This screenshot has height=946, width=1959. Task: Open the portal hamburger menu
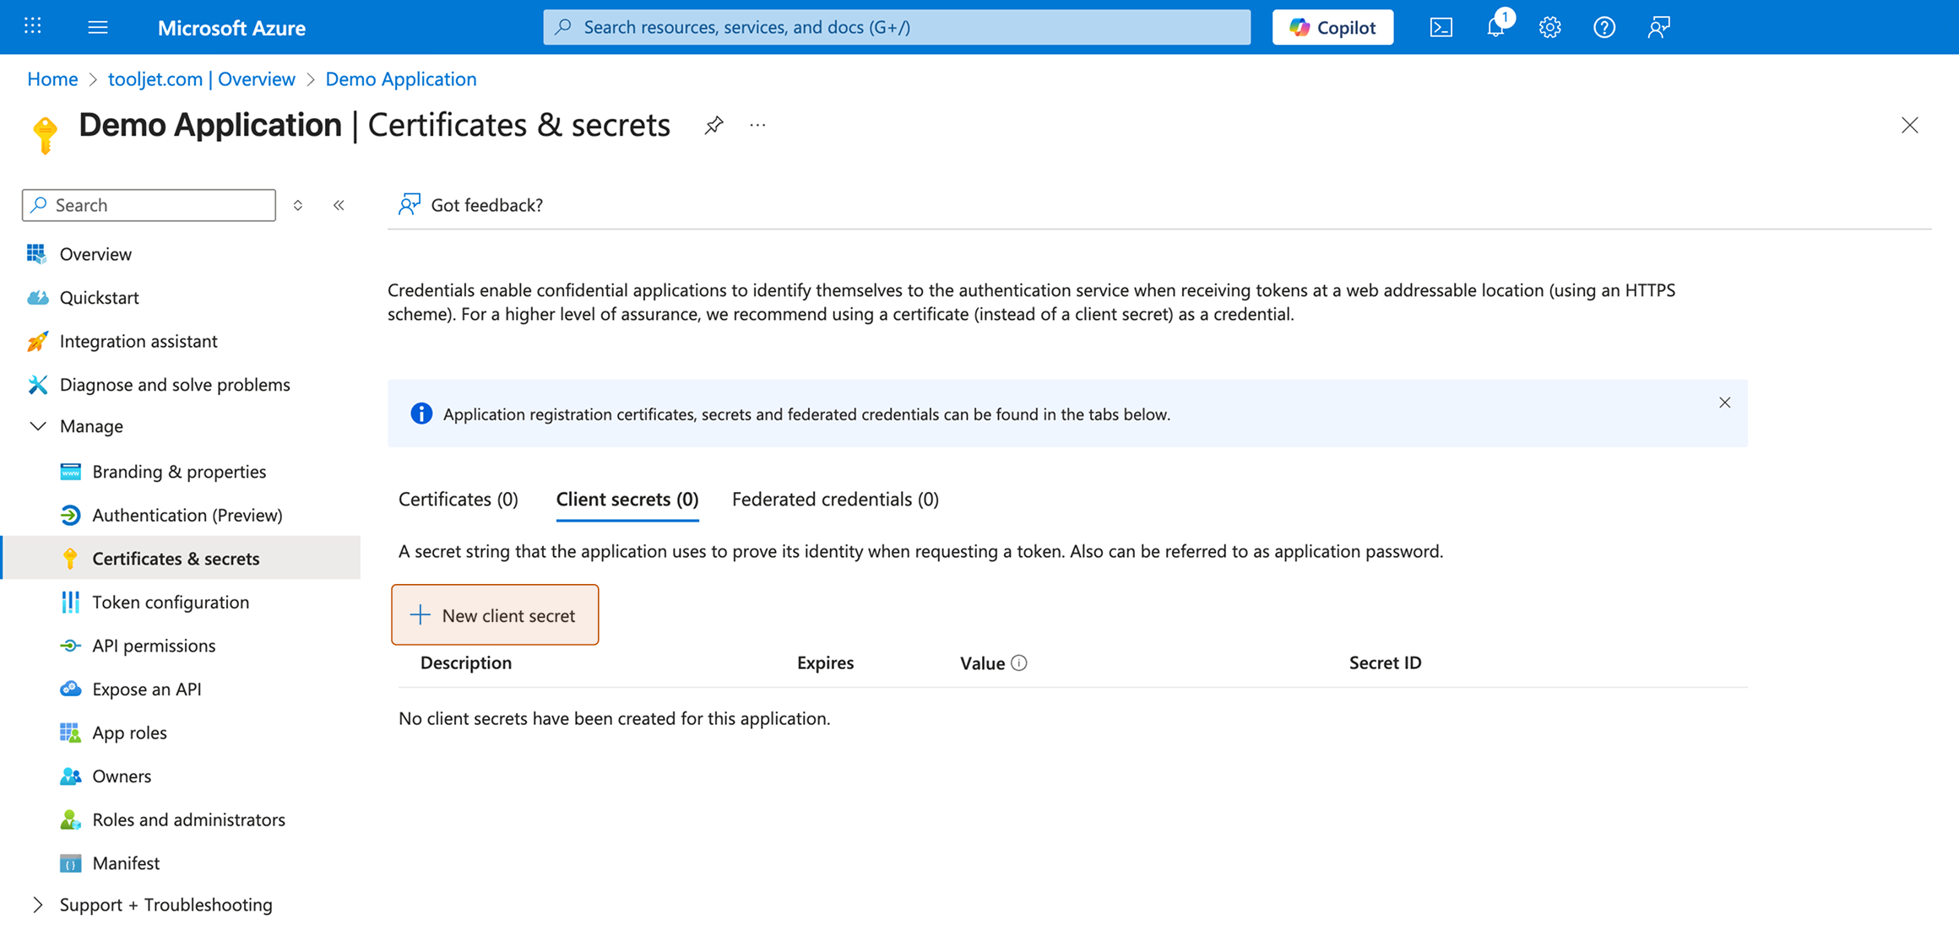point(98,27)
